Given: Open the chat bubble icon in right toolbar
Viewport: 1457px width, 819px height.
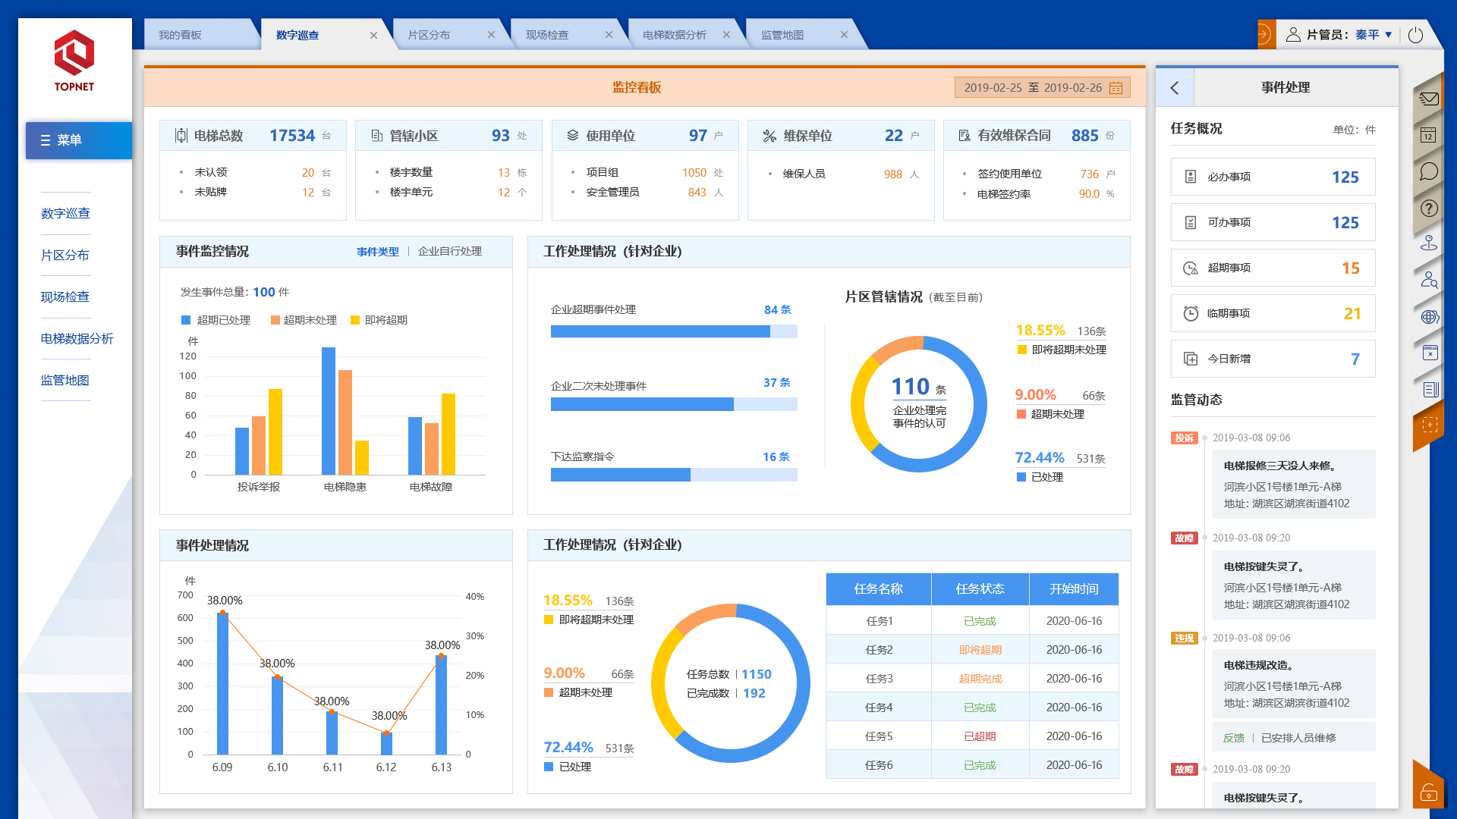Looking at the screenshot, I should click(1429, 171).
